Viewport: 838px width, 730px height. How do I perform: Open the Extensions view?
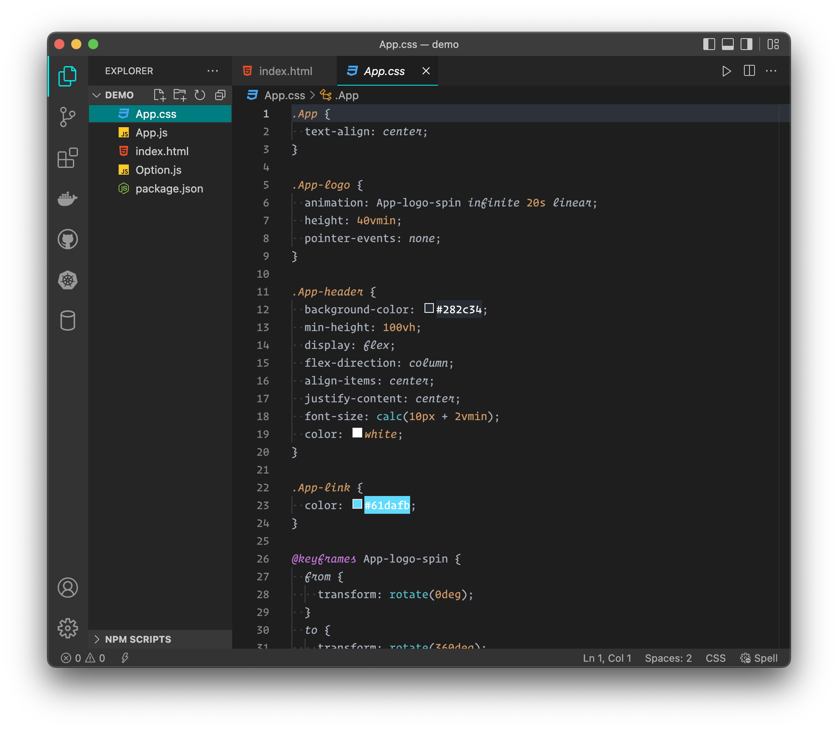pyautogui.click(x=67, y=158)
